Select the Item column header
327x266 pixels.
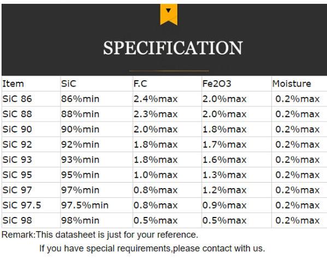(x=13, y=84)
